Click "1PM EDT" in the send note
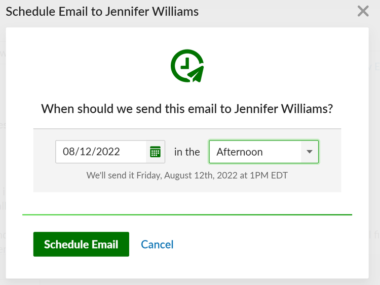 (x=269, y=175)
